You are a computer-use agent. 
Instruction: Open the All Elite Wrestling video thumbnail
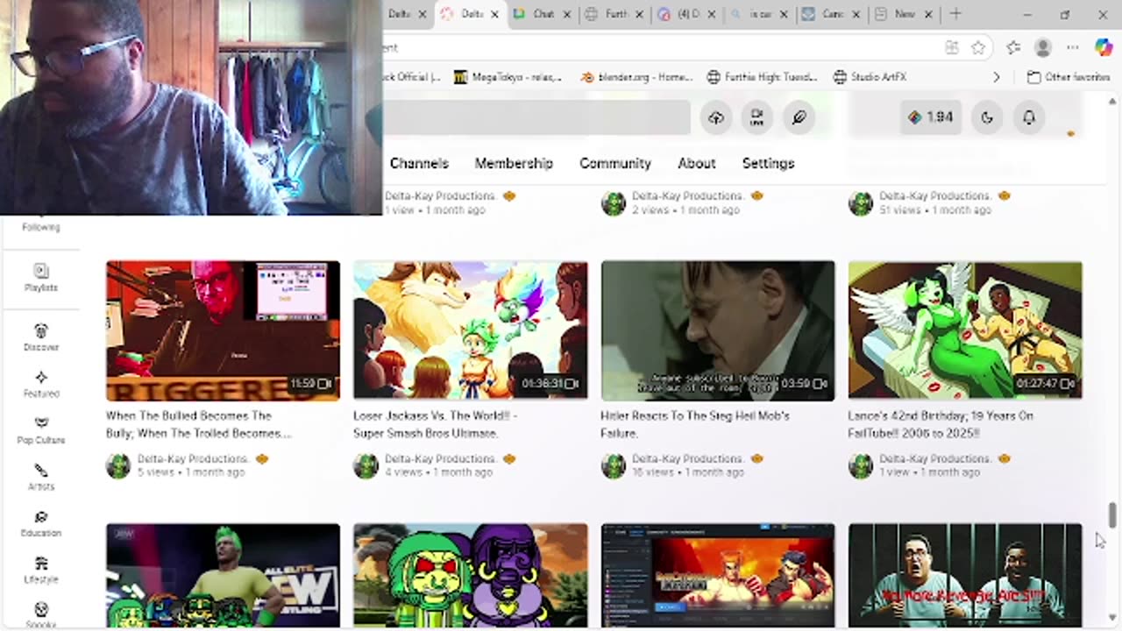(223, 576)
